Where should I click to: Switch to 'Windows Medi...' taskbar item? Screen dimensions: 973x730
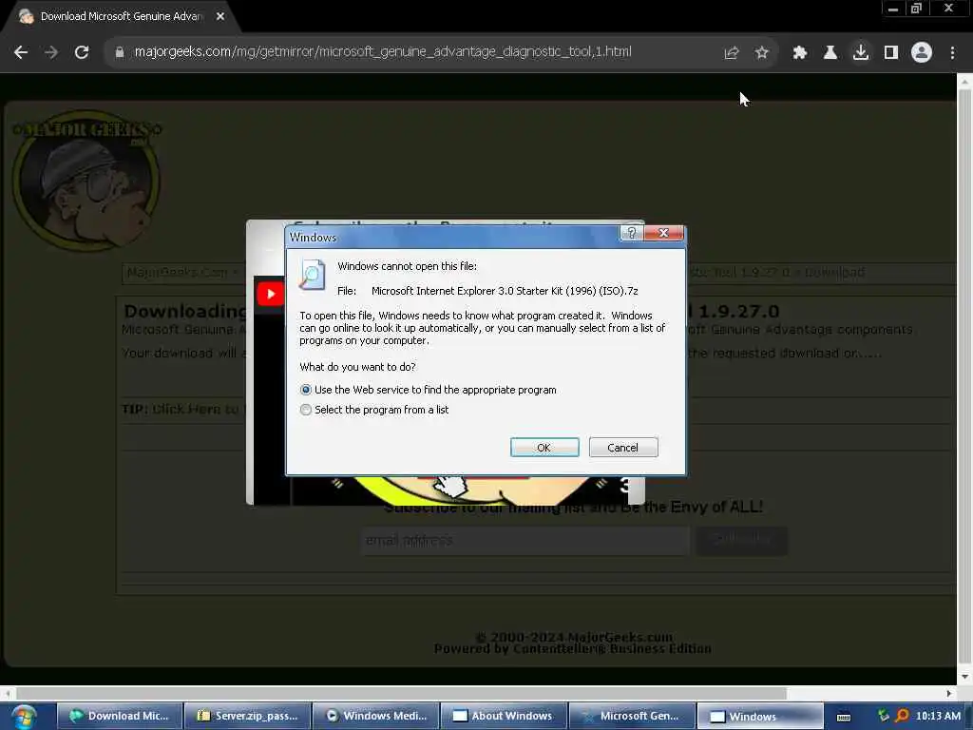(x=376, y=716)
